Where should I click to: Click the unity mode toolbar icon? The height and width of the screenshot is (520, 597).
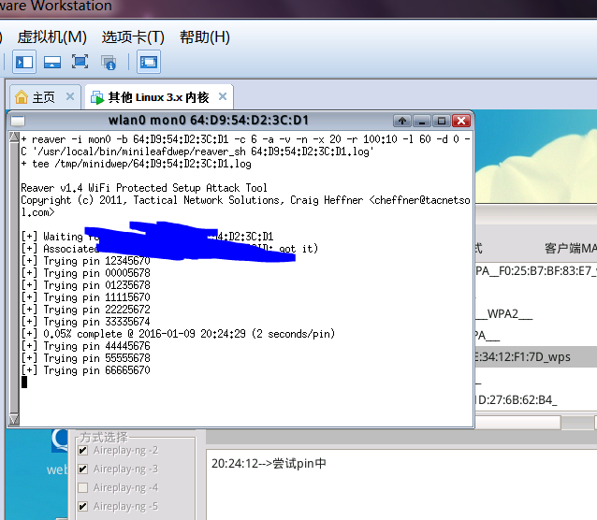(x=109, y=63)
